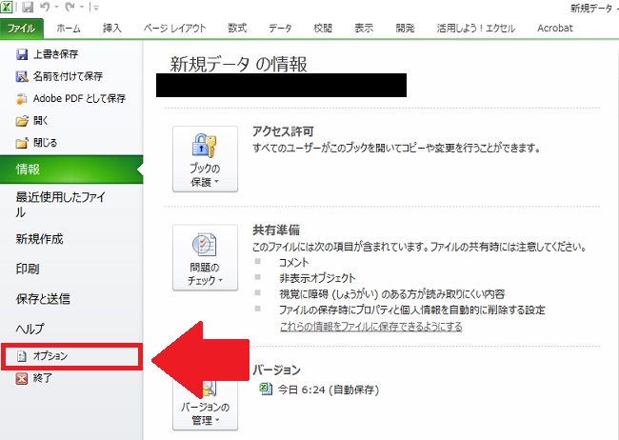This screenshot has width=619, height=440.
Task: Open the 校閲 tab
Action: click(323, 29)
